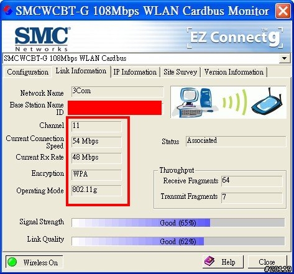Click the Link Quality label
This screenshot has height=274, width=294.
pos(45,239)
